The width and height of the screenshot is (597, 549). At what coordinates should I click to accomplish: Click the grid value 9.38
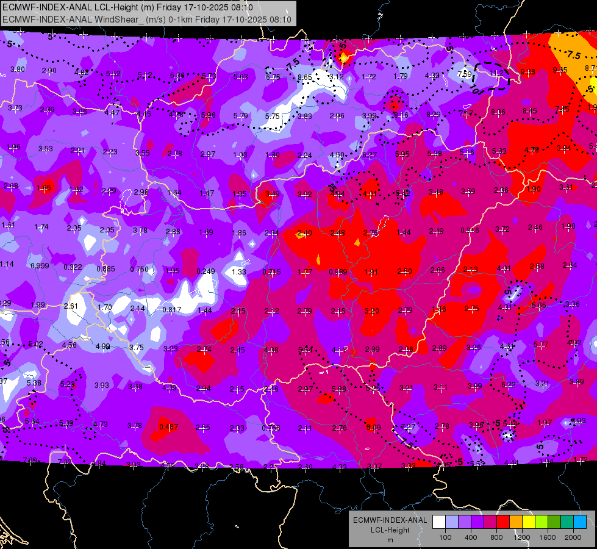(x=527, y=71)
